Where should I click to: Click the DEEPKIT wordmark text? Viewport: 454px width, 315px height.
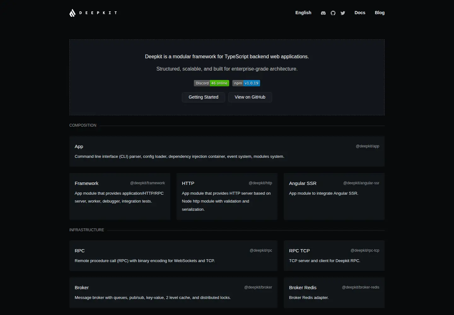pyautogui.click(x=98, y=13)
